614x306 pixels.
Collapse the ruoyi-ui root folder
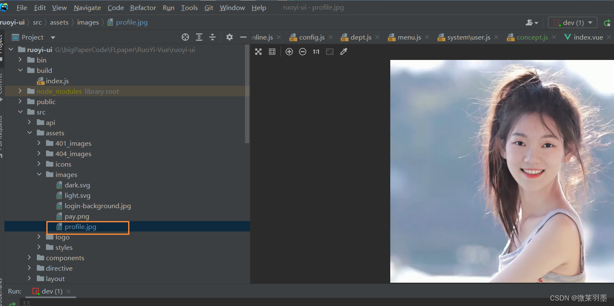[x=11, y=50]
